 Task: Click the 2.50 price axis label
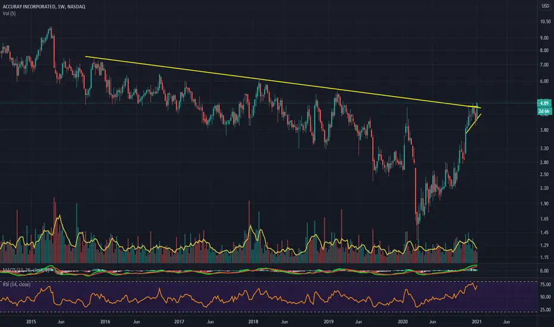(544, 175)
